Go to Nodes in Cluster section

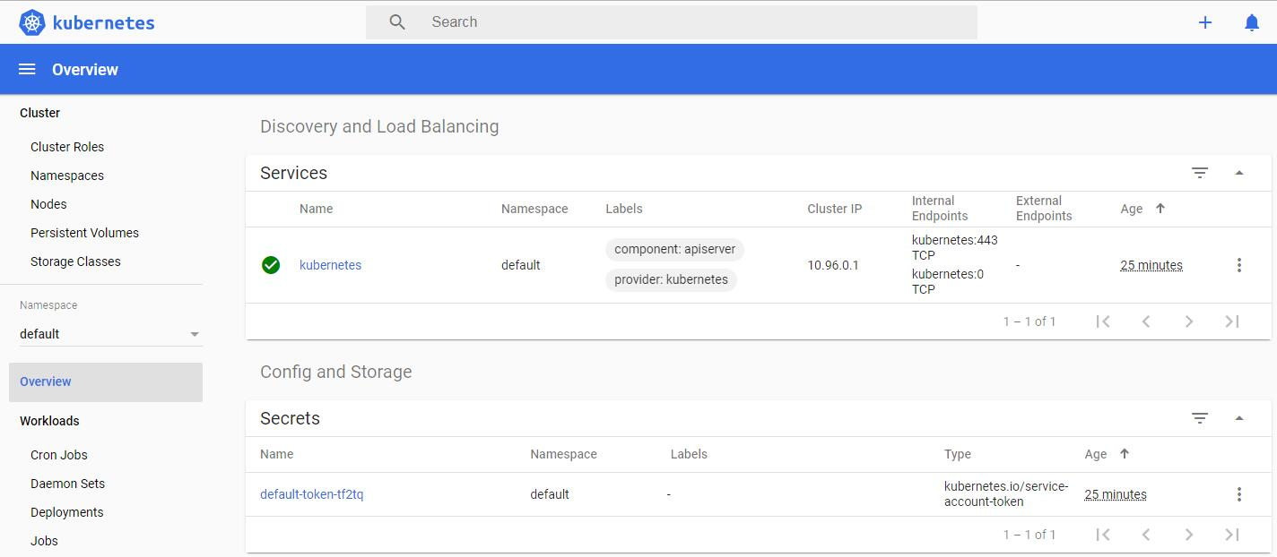point(48,204)
